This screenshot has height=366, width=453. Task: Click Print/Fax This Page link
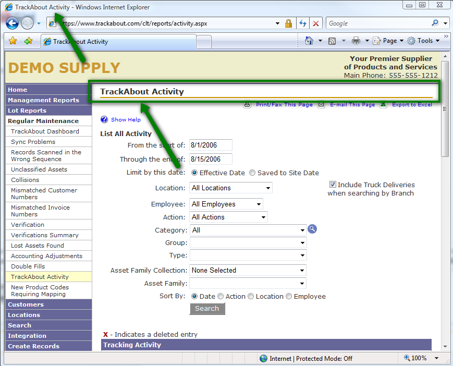[x=284, y=105]
